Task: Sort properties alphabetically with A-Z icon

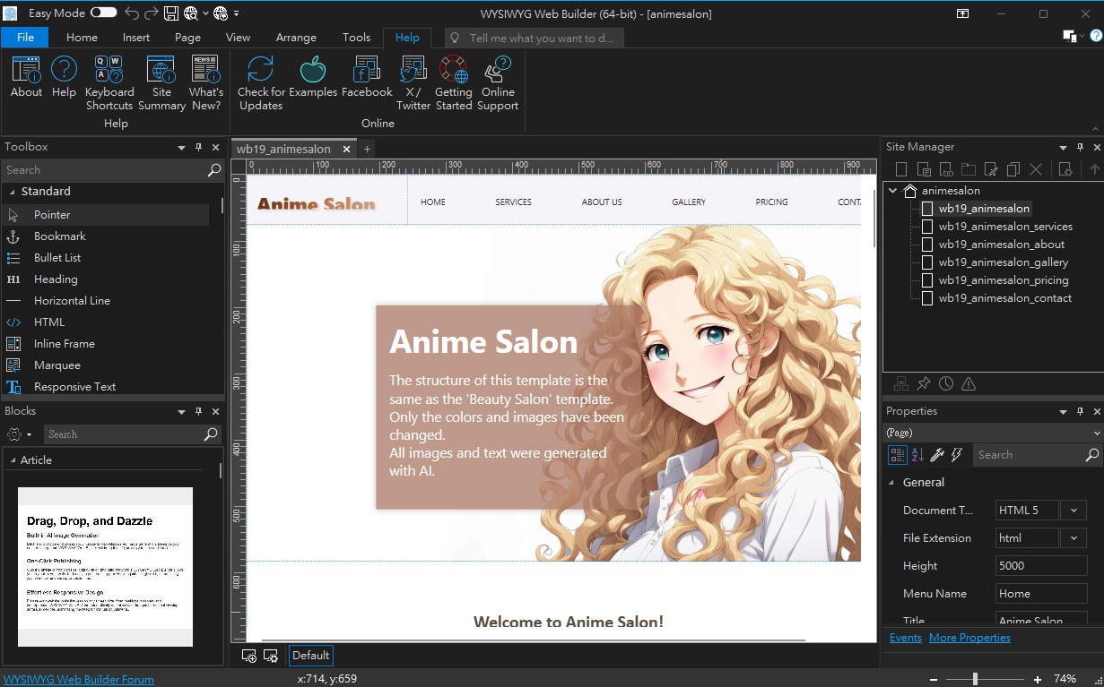Action: click(x=917, y=455)
